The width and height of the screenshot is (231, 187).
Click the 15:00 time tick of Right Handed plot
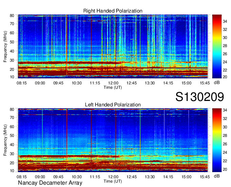tap(186, 83)
